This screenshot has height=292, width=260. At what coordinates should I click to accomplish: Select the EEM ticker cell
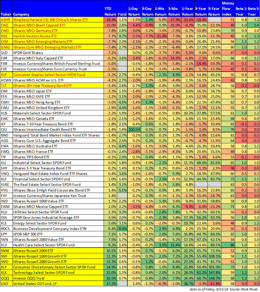(x=6, y=42)
